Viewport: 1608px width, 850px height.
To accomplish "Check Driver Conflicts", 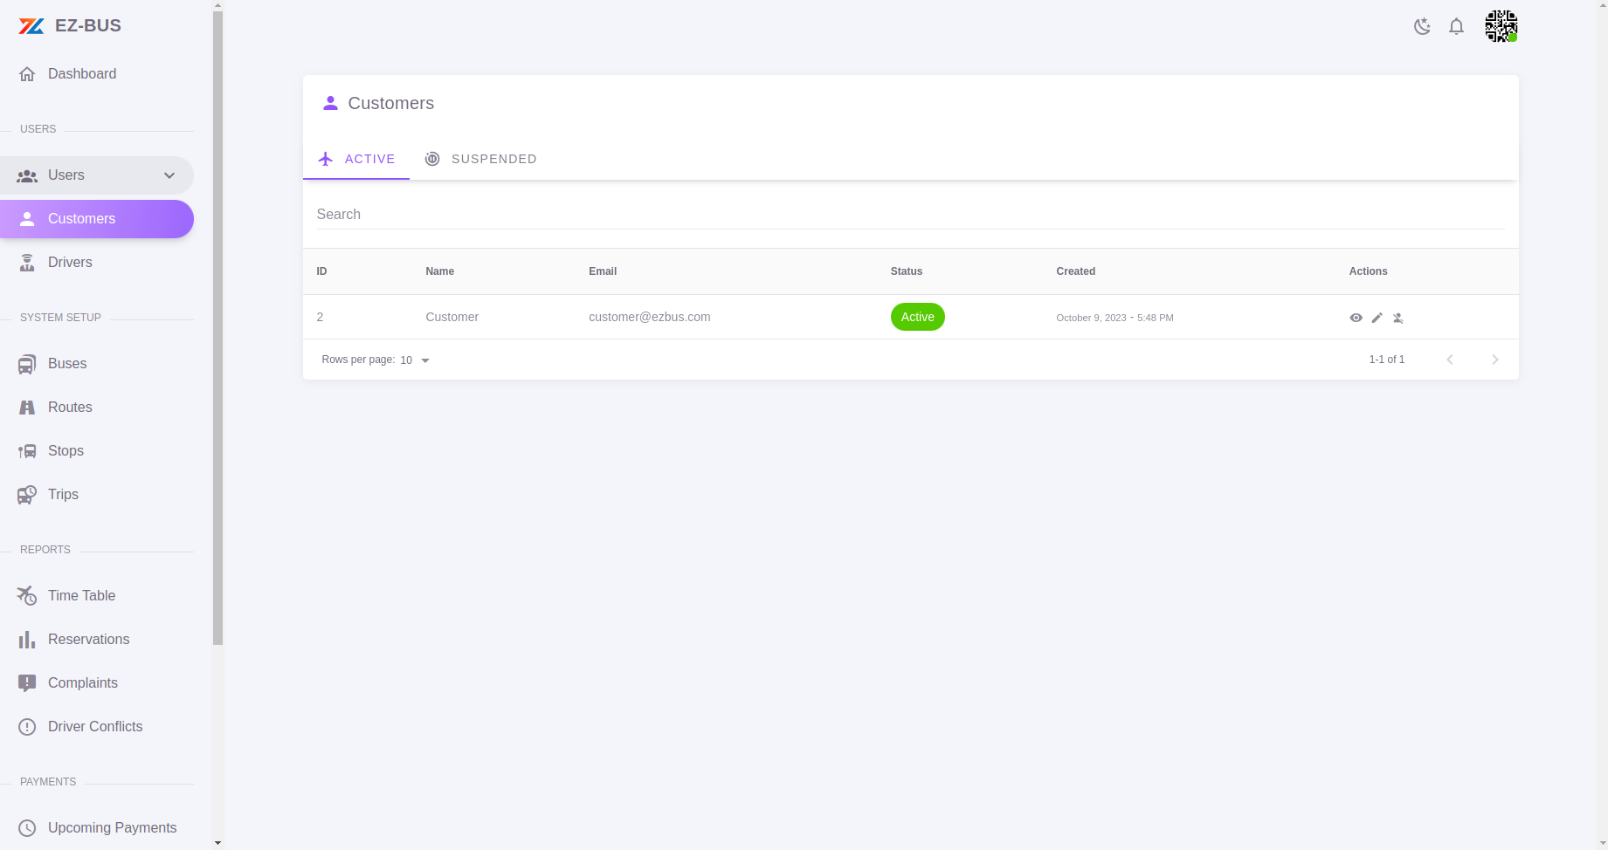I will tap(95, 726).
